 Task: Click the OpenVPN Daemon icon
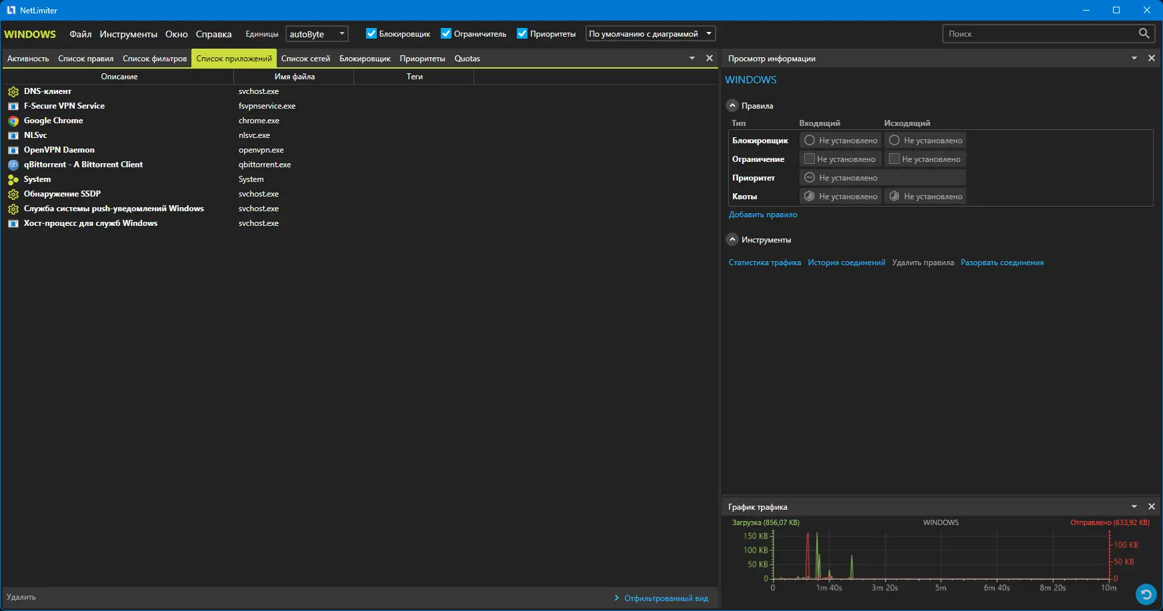(13, 151)
